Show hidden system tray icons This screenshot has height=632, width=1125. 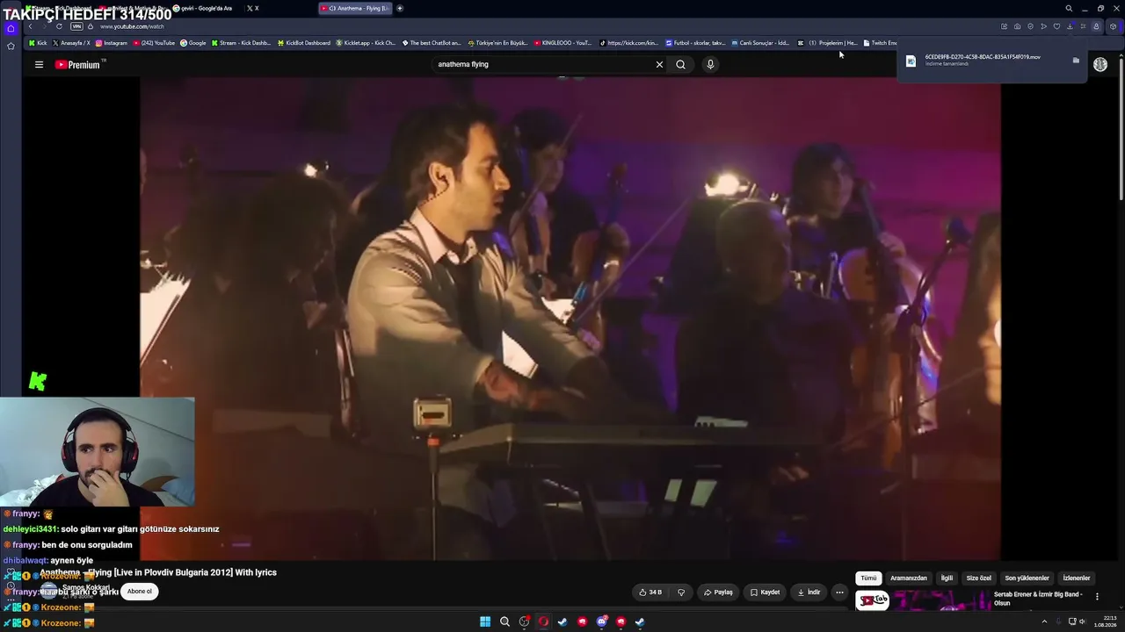click(x=1044, y=621)
